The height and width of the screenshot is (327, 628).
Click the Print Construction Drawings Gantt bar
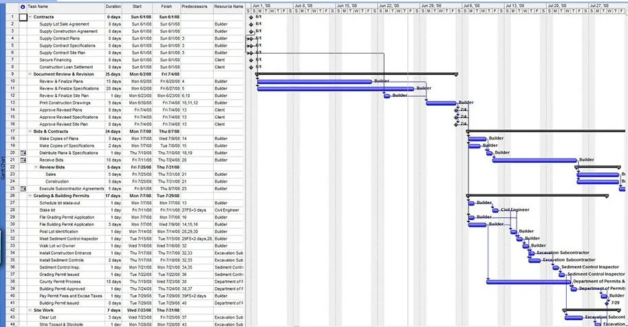point(441,103)
